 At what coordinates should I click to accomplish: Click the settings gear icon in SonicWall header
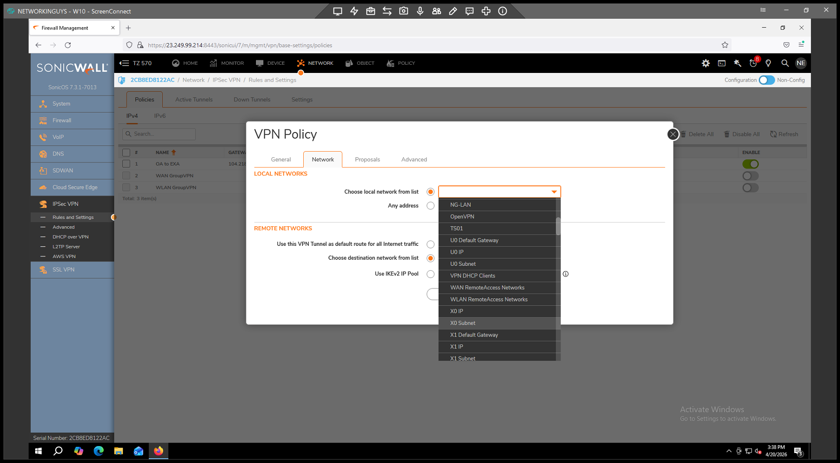pyautogui.click(x=705, y=63)
